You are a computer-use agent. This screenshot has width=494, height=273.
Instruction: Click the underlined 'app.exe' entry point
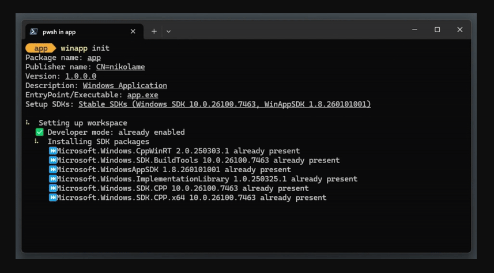[142, 95]
